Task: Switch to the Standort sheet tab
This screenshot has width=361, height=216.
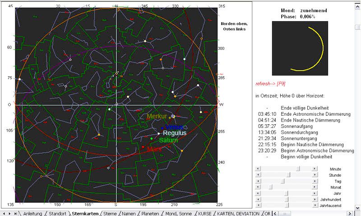Action: [x=57, y=213]
